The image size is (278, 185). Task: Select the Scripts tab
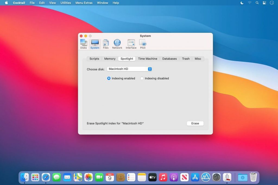click(94, 59)
